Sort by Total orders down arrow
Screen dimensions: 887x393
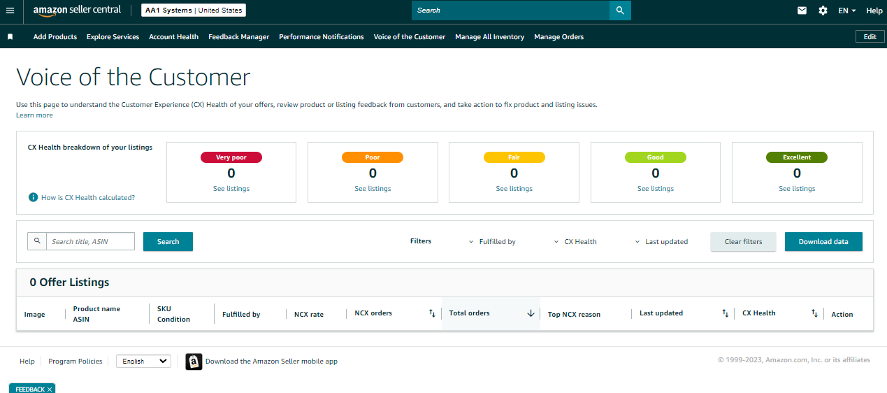point(531,313)
